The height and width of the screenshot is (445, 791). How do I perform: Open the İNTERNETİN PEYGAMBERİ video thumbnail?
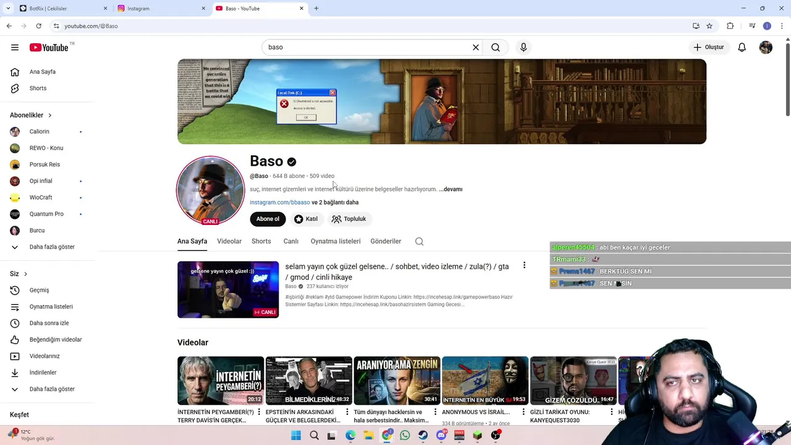click(x=221, y=381)
